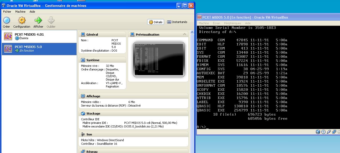Click the VirtualBox cube icon in manager title bar
Screen dimensions: 340x153
pos(4,5)
